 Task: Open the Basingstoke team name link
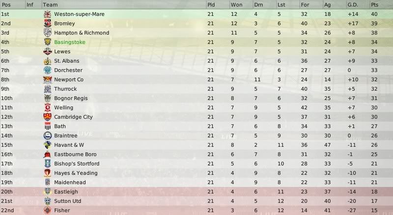[70, 42]
